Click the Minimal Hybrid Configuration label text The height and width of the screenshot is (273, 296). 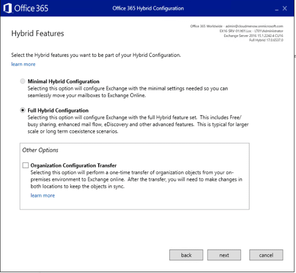pyautogui.click(x=63, y=81)
